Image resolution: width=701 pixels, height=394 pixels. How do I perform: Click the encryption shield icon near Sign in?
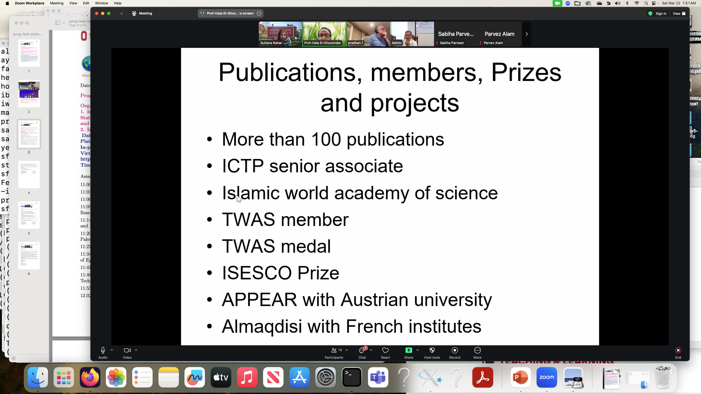[650, 13]
